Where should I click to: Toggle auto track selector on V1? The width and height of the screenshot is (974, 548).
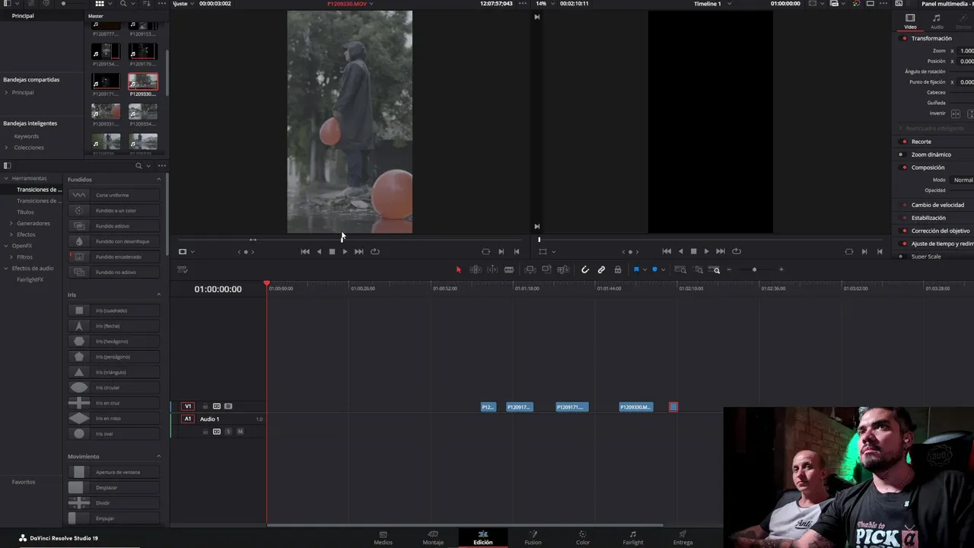click(217, 406)
